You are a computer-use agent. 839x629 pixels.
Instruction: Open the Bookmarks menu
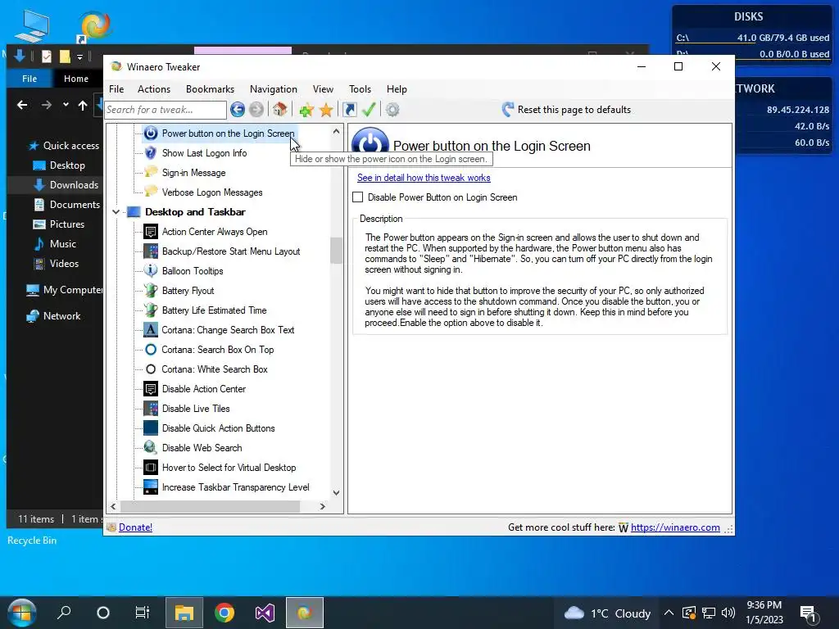tap(211, 89)
